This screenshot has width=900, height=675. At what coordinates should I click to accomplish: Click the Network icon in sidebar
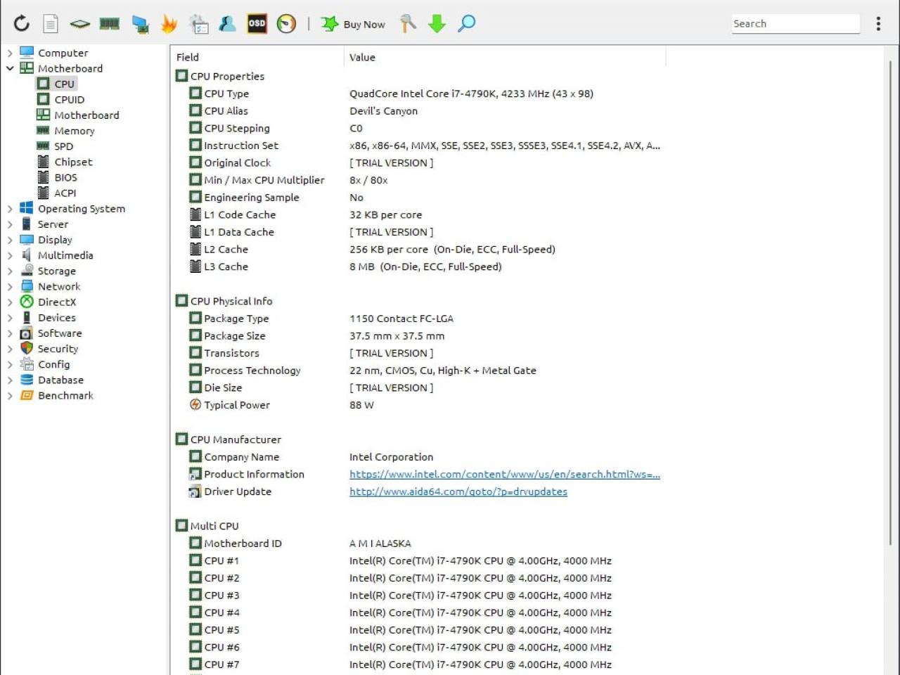pos(27,286)
